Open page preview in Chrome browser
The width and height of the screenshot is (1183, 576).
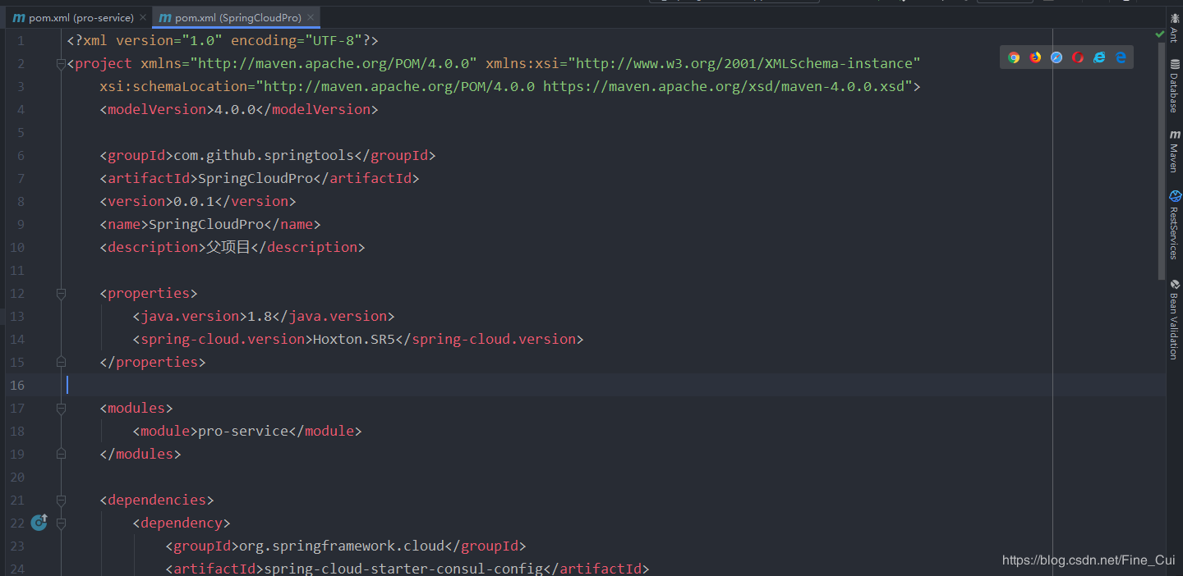tap(1014, 57)
